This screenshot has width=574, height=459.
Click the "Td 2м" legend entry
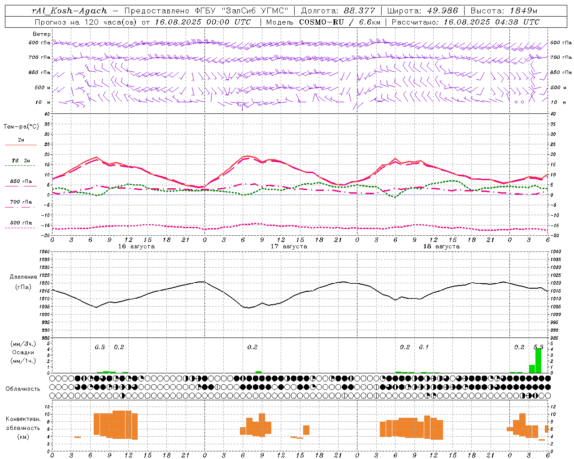tap(21, 160)
